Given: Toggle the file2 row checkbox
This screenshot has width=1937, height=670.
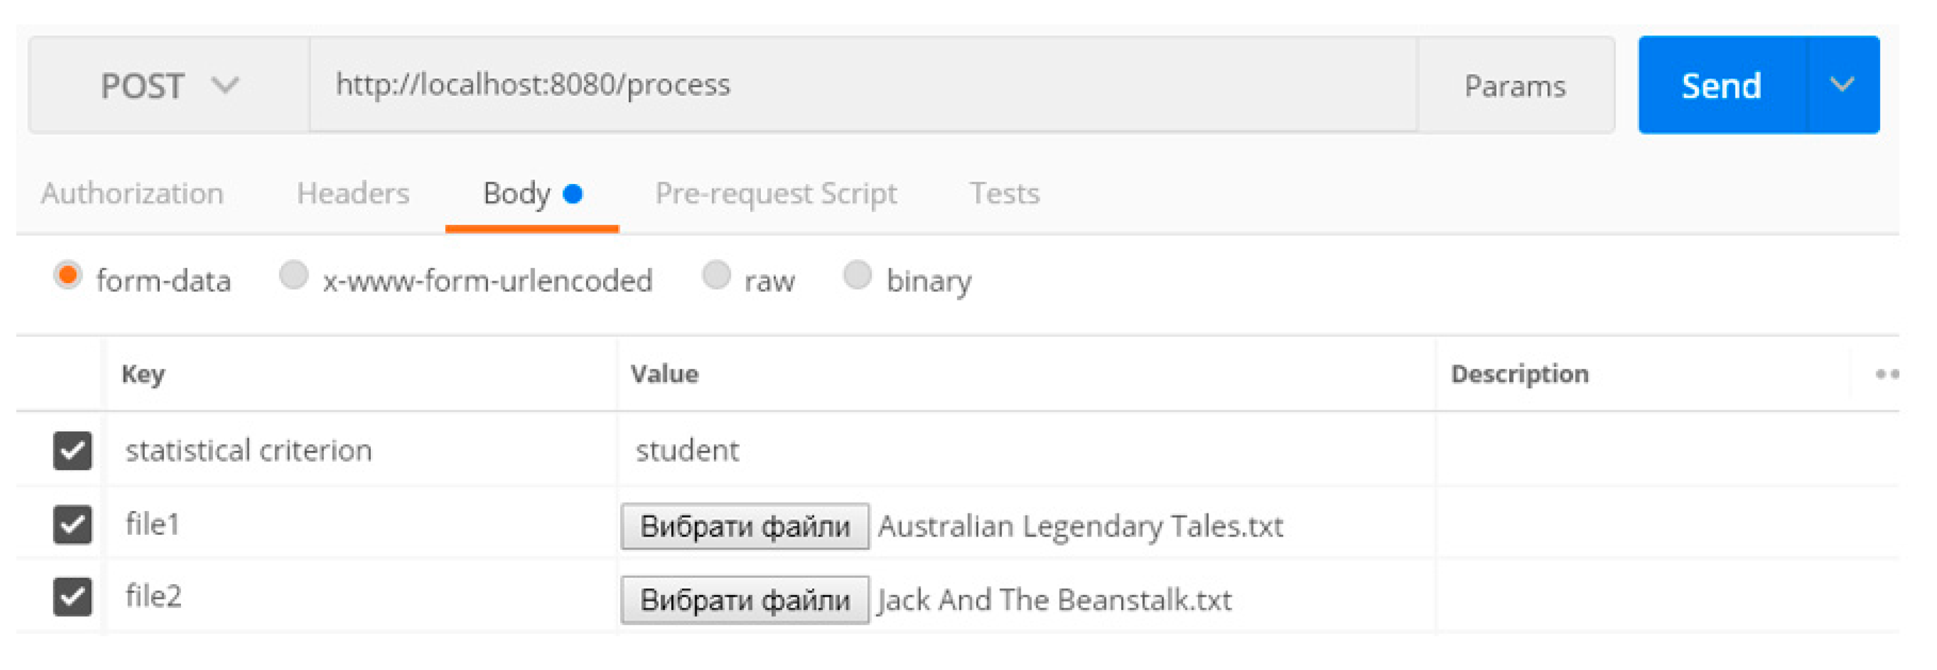Looking at the screenshot, I should point(73,597).
